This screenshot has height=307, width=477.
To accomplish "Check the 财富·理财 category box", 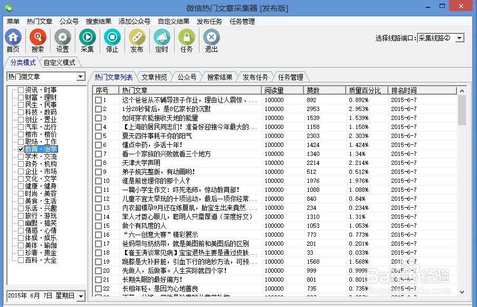I will pos(21,97).
